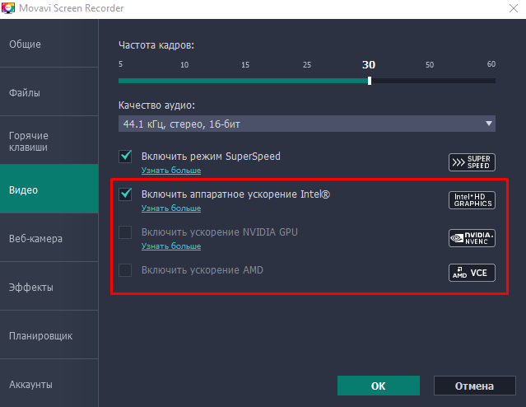Enable NVIDIA GPU acceleration checkbox
526x407 pixels.
(x=125, y=232)
